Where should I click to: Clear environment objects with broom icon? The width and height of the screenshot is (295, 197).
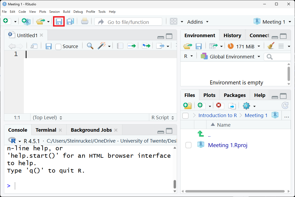click(271, 46)
